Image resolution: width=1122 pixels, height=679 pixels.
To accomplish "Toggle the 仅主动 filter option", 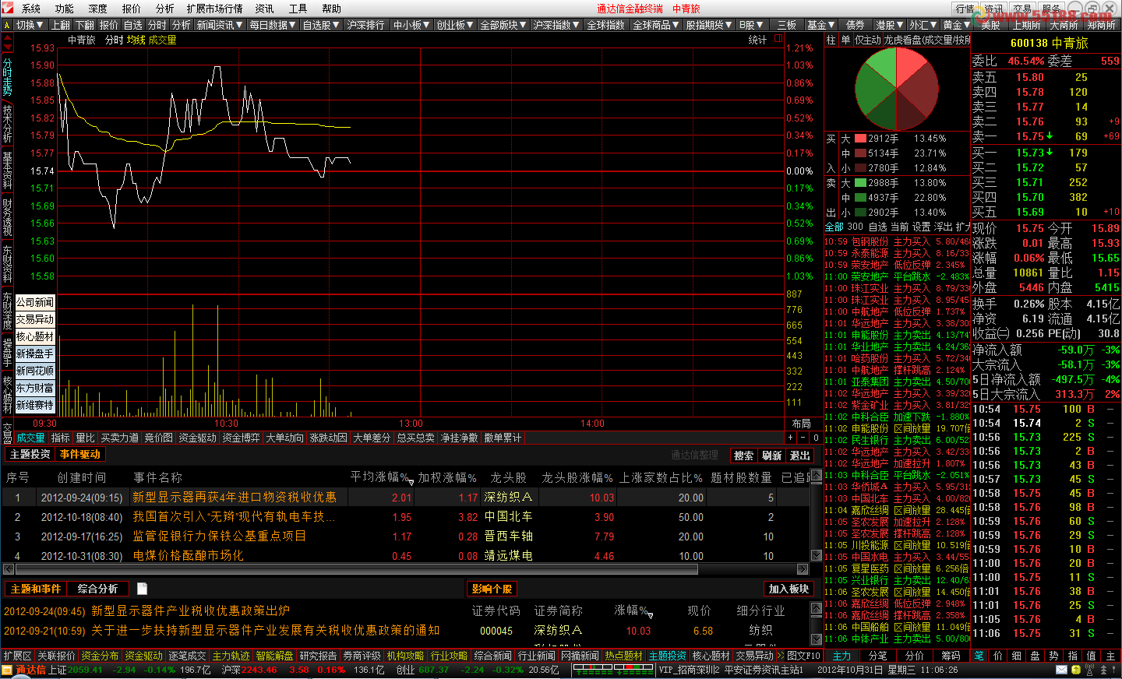I will point(868,40).
